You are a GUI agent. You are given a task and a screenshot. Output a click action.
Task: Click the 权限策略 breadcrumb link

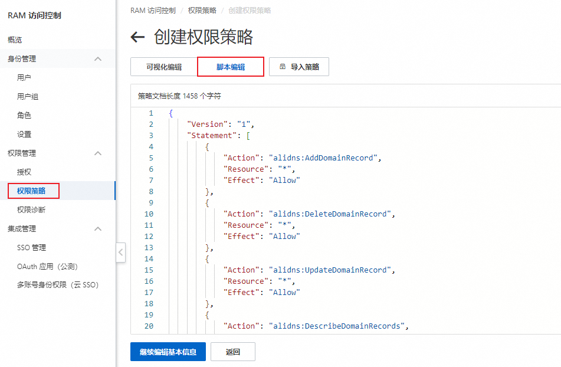[202, 11]
